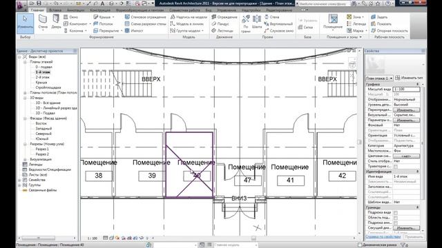This screenshot has height=248, width=442.
Task: Toggle Траектория солнца checkbox
Action: (x=396, y=167)
